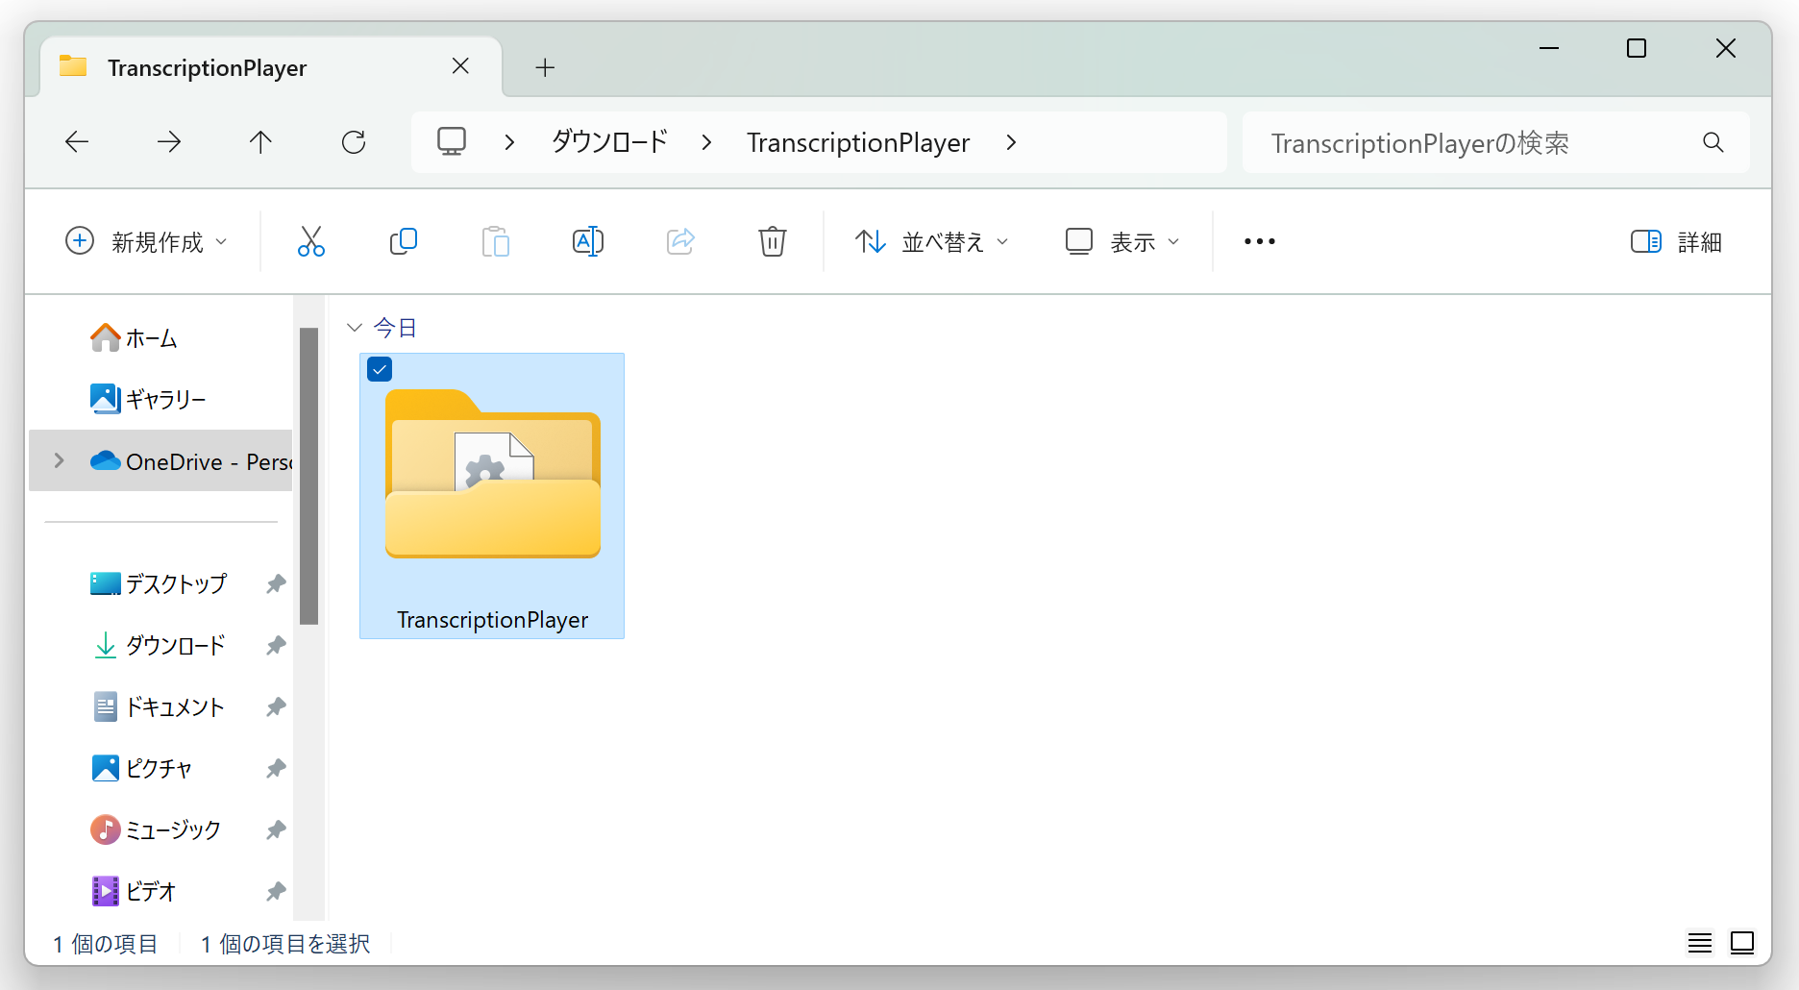This screenshot has width=1799, height=990.
Task: Refresh the current folder view
Action: point(354,142)
